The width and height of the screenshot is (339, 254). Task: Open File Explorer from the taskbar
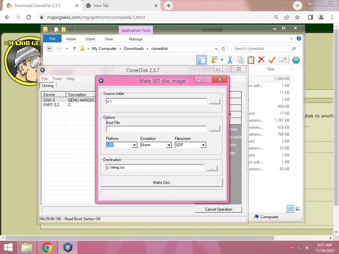coord(26,247)
